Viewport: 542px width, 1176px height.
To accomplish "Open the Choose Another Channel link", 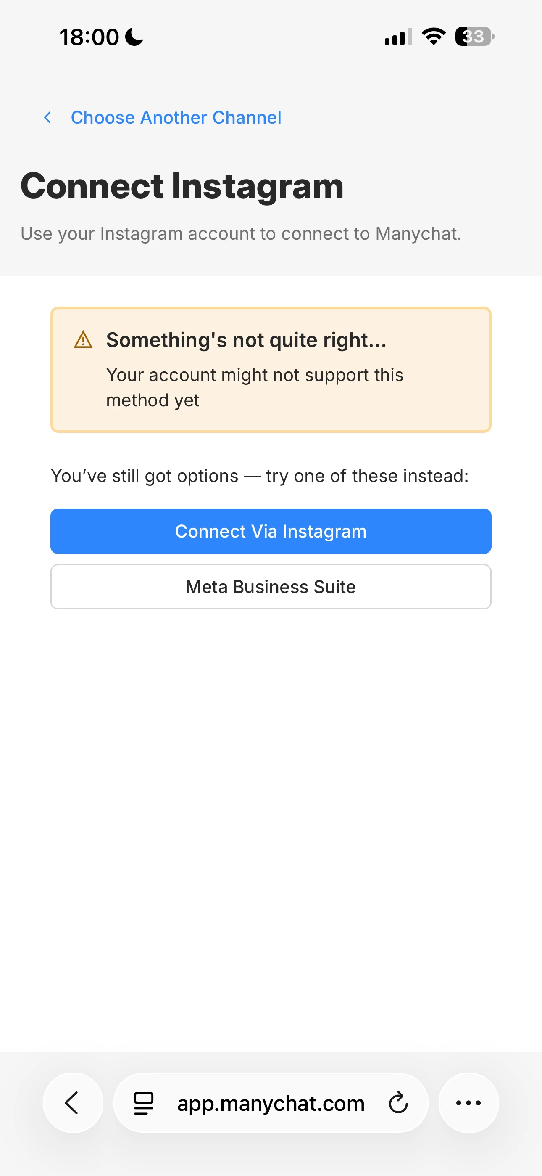I will [x=176, y=118].
